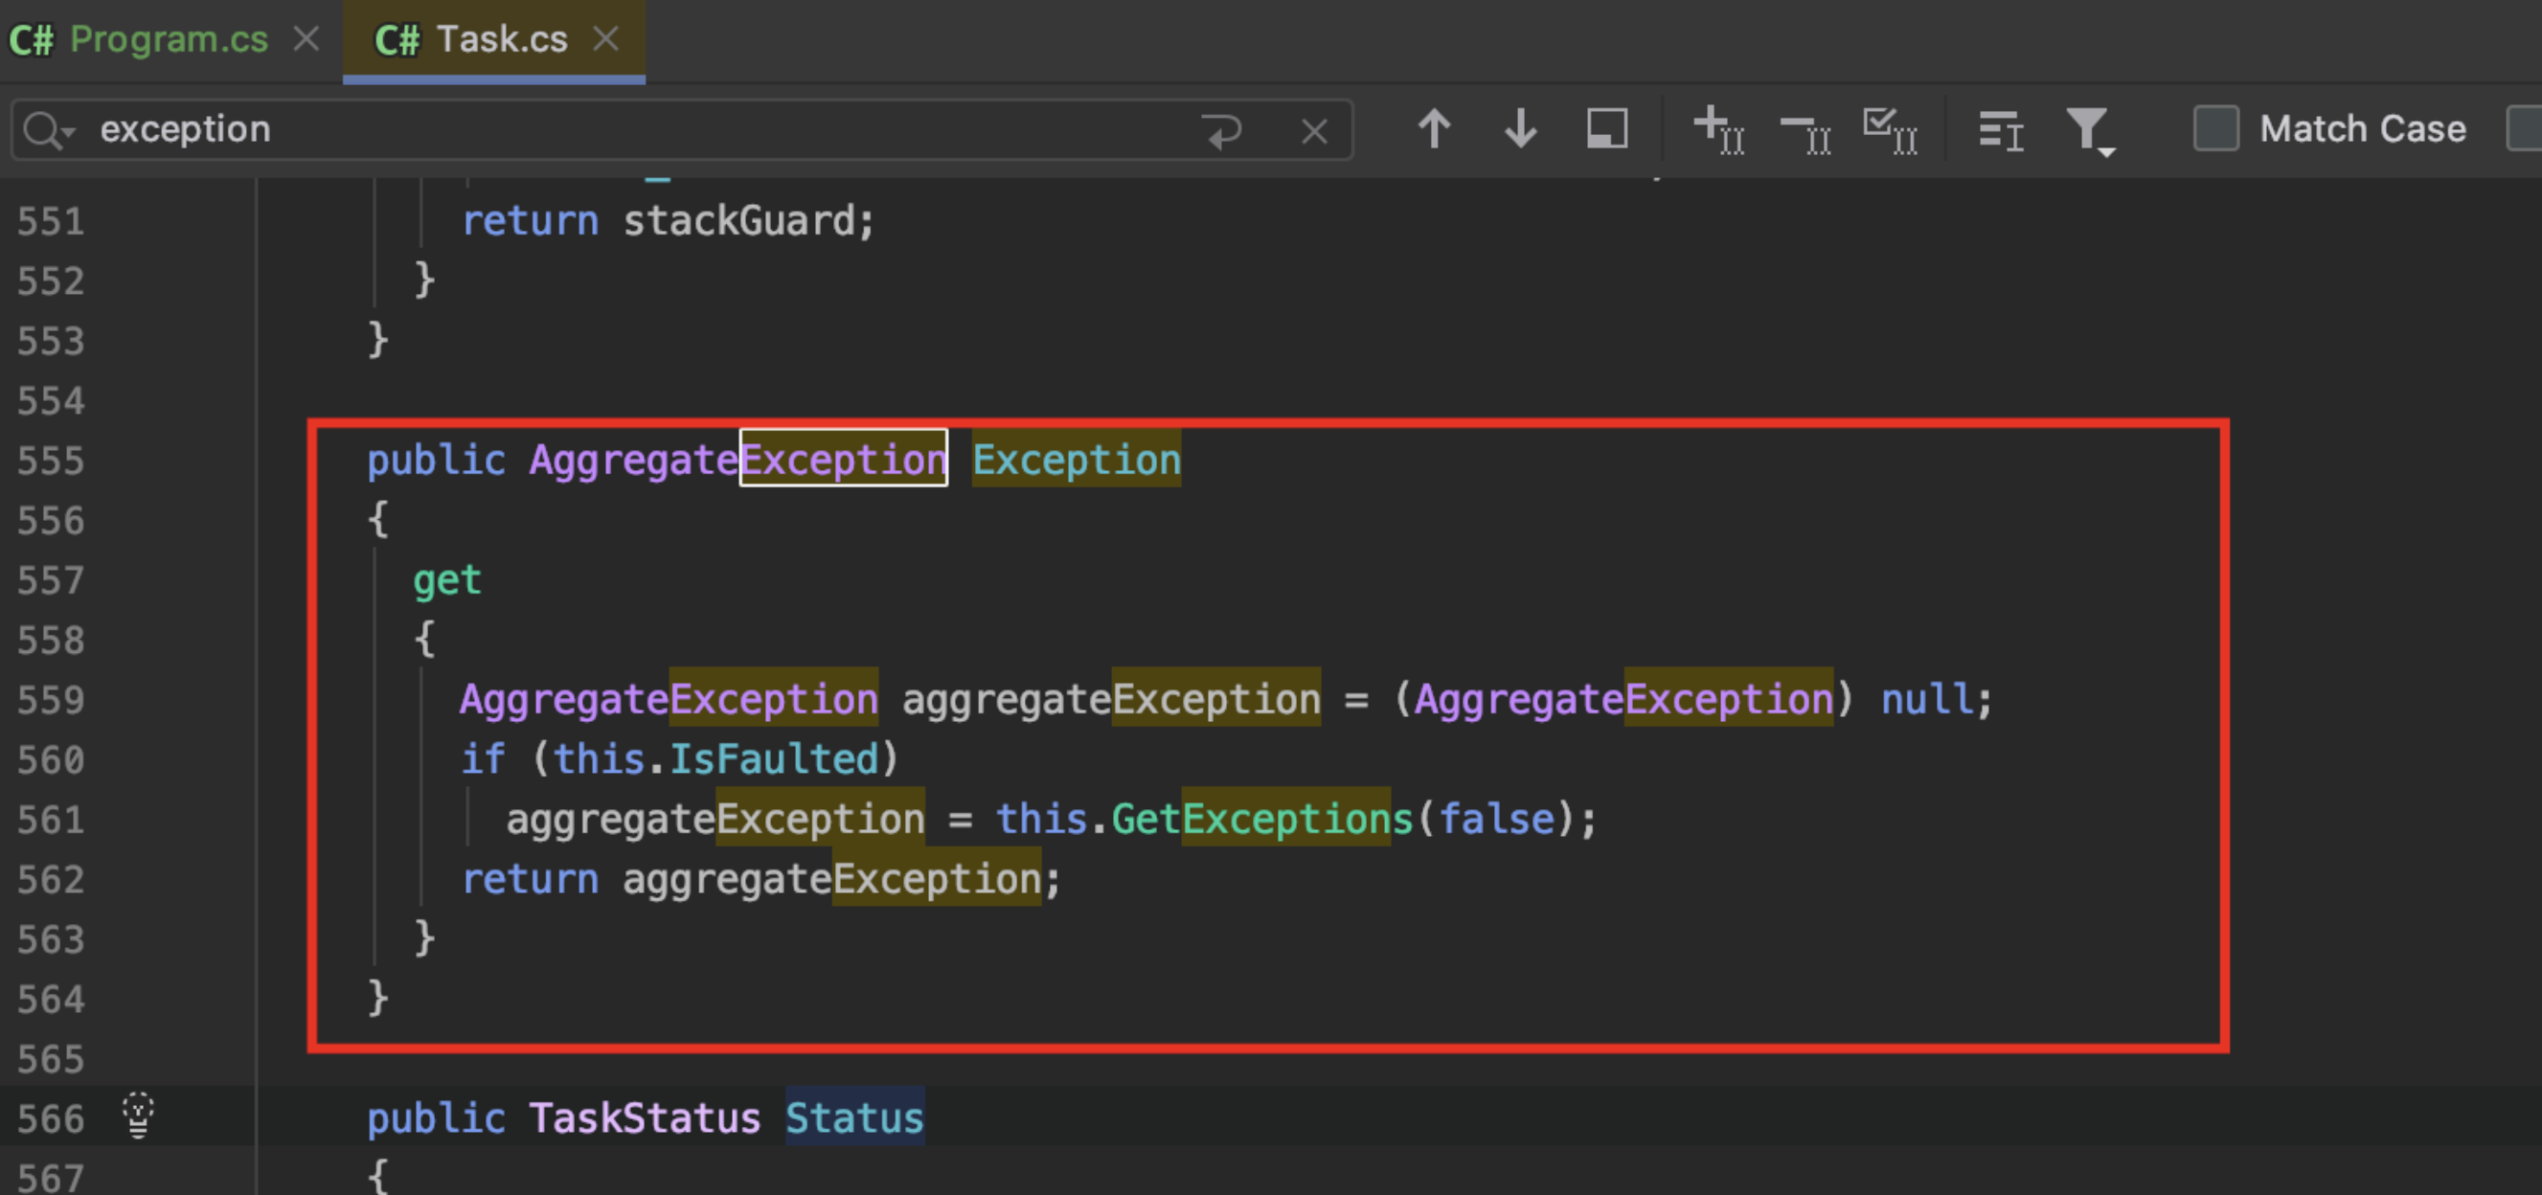Click line number 559 in gutter
Screen dimensions: 2542x1195
[x=51, y=700]
